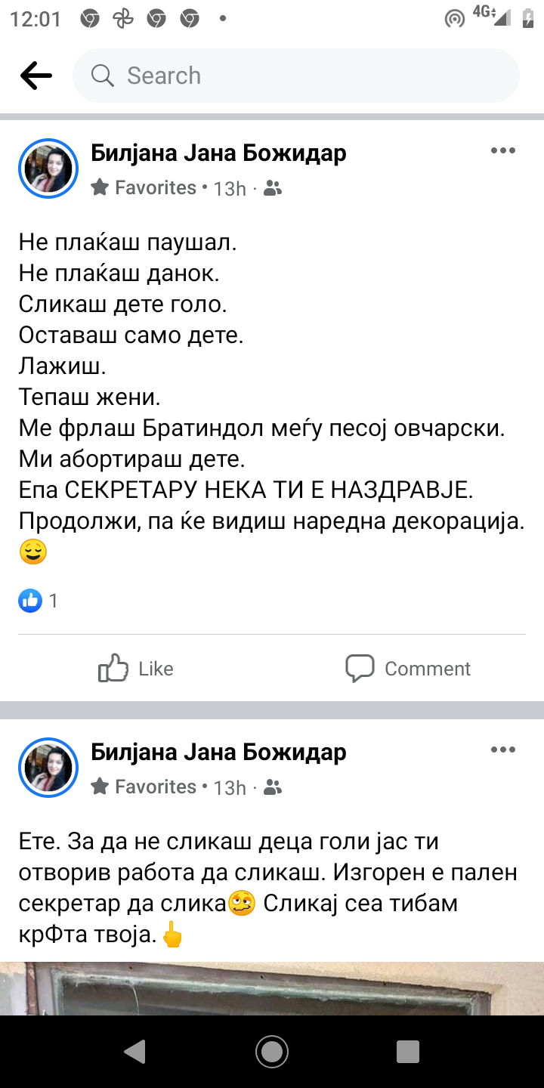The width and height of the screenshot is (544, 1088).
Task: Tap the back arrow icon
Action: click(x=36, y=76)
